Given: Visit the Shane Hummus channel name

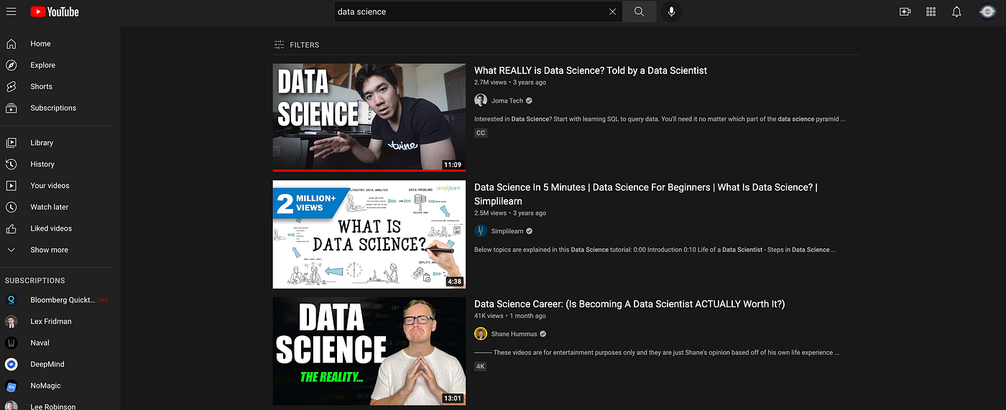Looking at the screenshot, I should point(514,334).
